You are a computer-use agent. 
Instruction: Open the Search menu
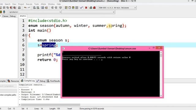click(x=7, y=4)
